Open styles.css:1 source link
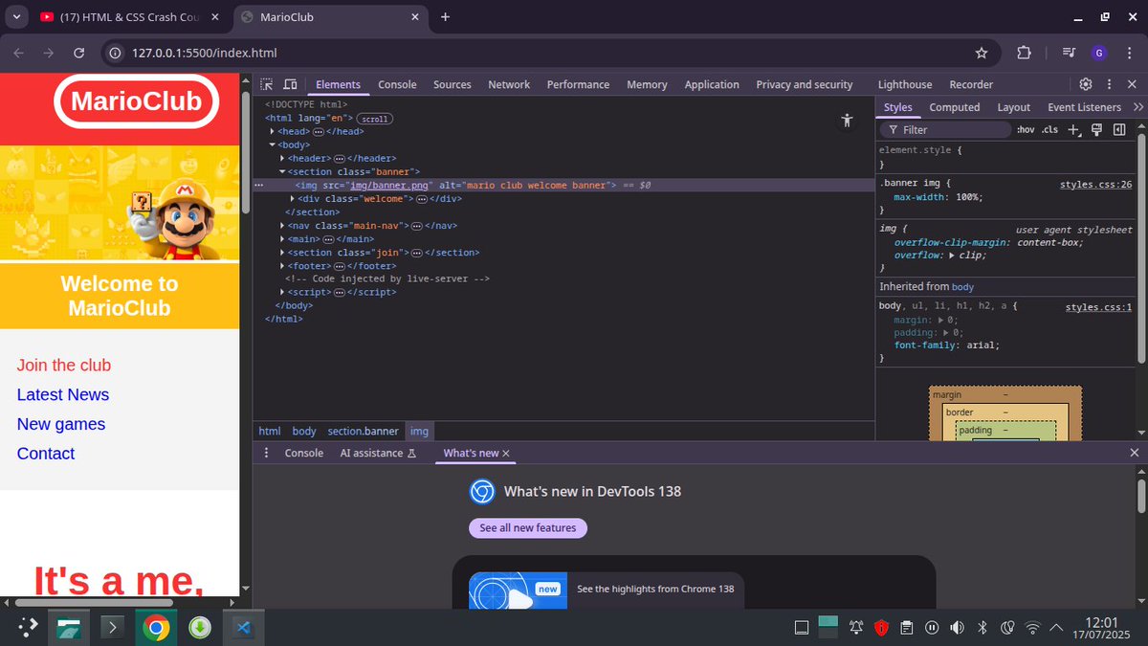 1098,307
